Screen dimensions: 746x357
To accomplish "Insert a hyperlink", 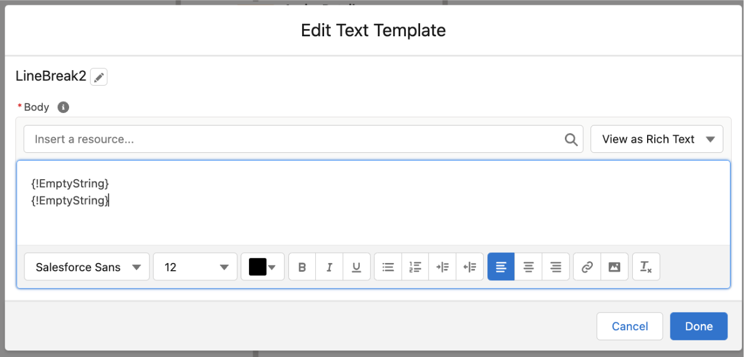I will (x=586, y=267).
